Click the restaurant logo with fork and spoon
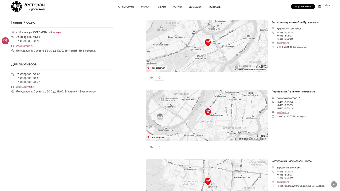The width and height of the screenshot is (340, 191). pyautogui.click(x=17, y=7)
